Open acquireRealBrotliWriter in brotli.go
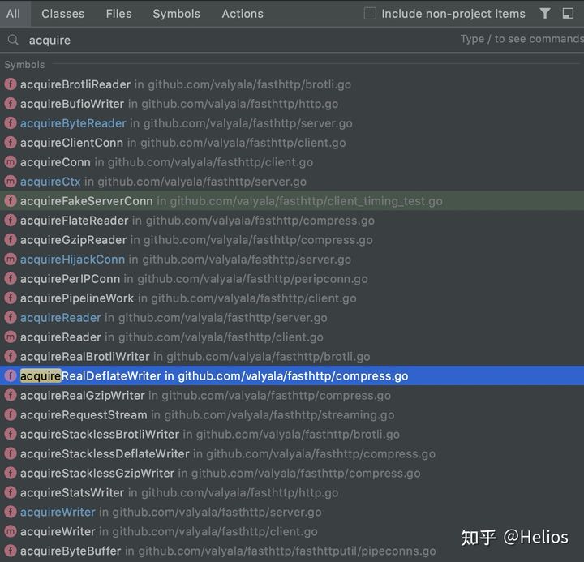 coord(292,356)
